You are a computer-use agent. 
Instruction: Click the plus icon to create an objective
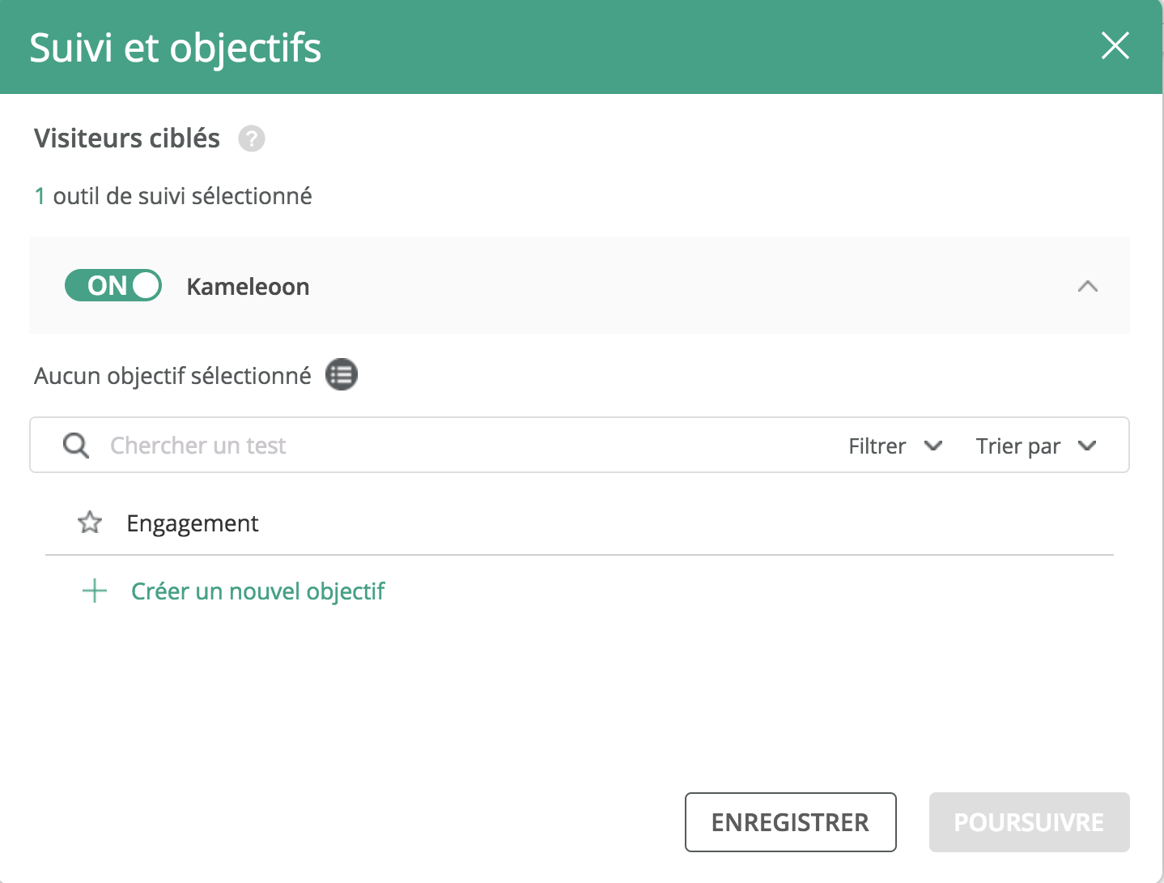(x=95, y=591)
